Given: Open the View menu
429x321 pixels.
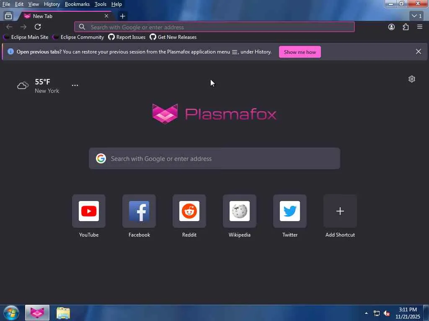Looking at the screenshot, I should click(34, 4).
